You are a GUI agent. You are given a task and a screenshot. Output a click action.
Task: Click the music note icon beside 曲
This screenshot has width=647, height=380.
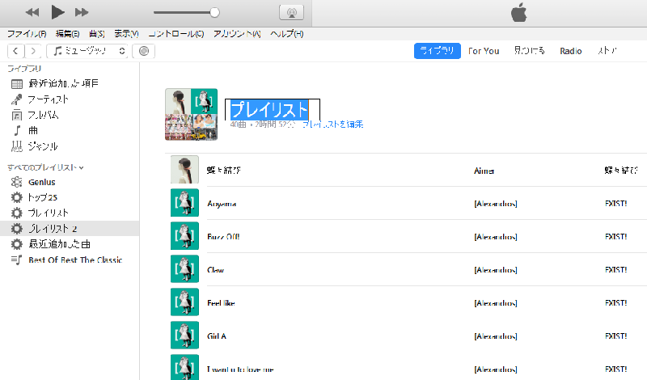tap(17, 131)
